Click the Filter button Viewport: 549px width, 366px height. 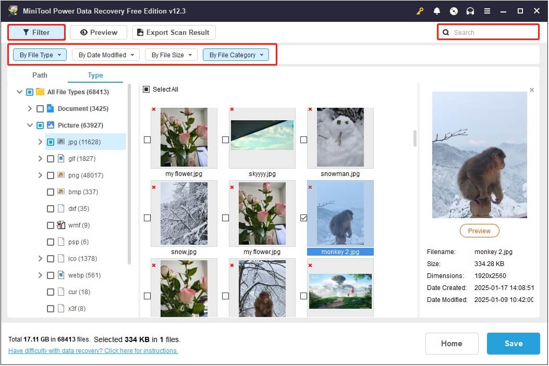tap(36, 32)
